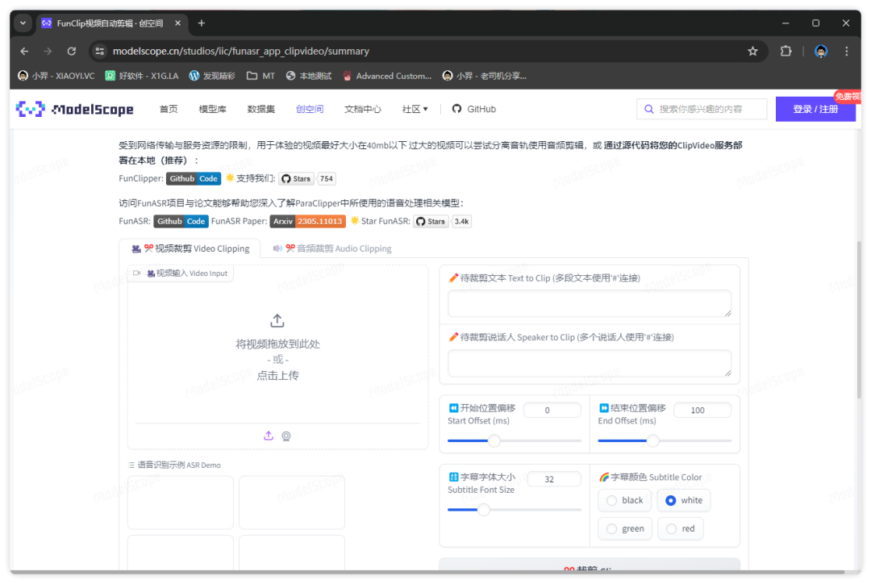This screenshot has width=871, height=584.
Task: Adjust the End Offset slider
Action: coord(652,440)
